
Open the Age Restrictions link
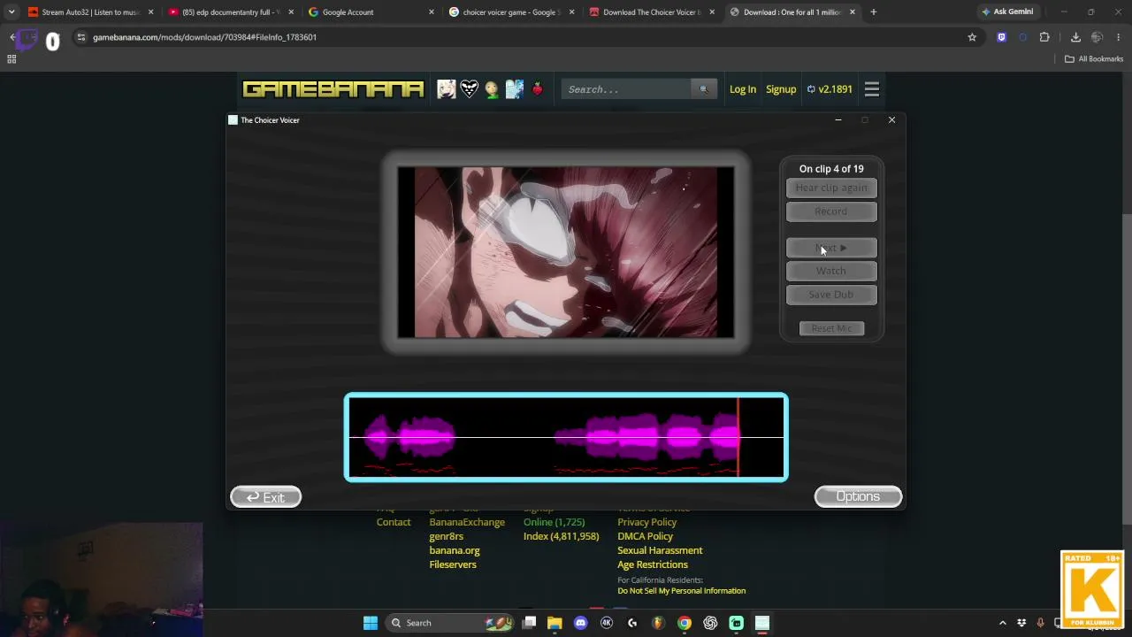click(x=653, y=564)
